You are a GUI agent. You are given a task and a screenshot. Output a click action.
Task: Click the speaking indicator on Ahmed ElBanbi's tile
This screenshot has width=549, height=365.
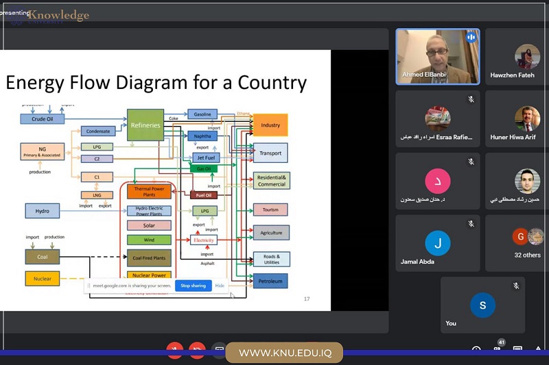(x=471, y=37)
